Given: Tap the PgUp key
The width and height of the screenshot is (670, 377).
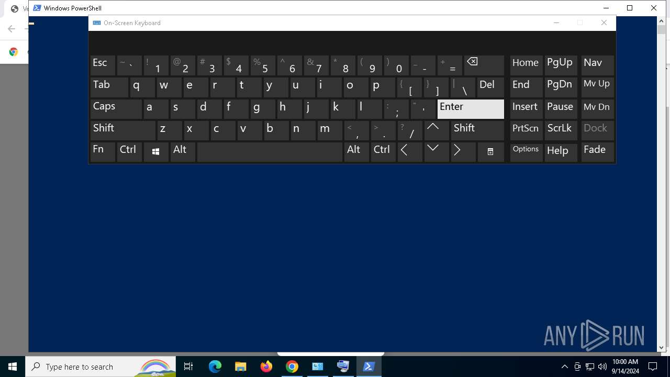Looking at the screenshot, I should click(x=561, y=65).
